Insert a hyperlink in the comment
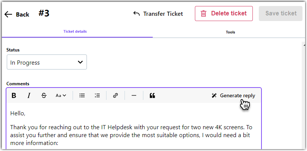 point(116,95)
